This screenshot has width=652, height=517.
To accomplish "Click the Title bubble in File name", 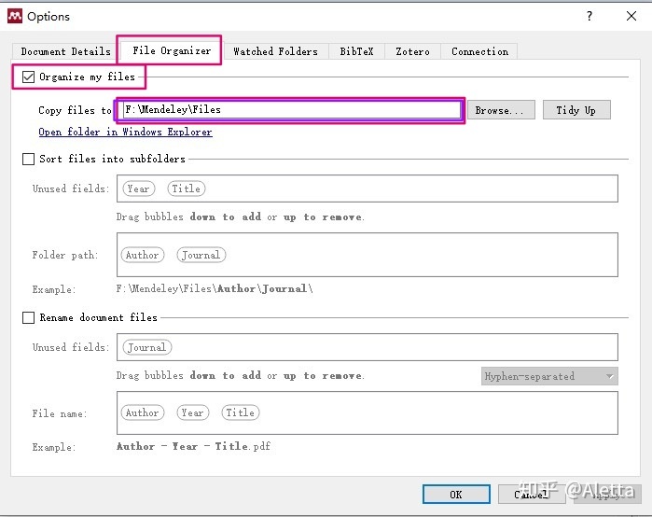I will [x=241, y=412].
